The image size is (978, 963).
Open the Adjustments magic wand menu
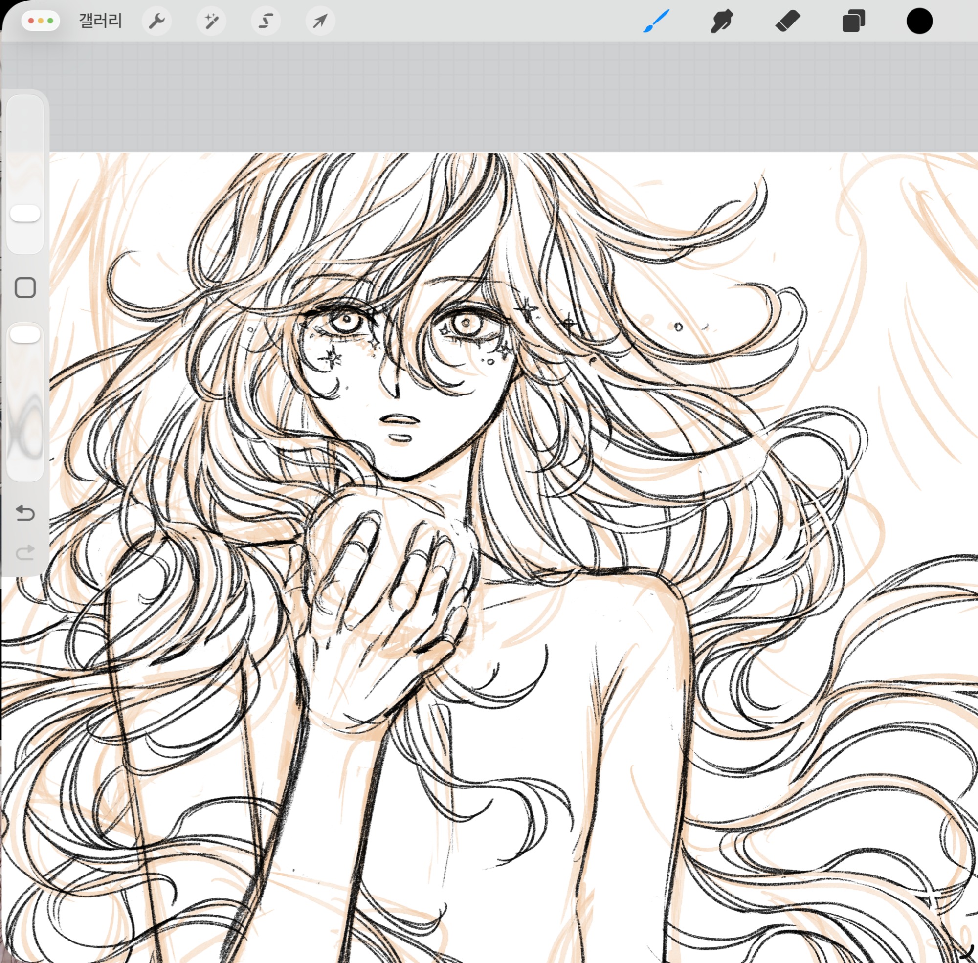211,21
